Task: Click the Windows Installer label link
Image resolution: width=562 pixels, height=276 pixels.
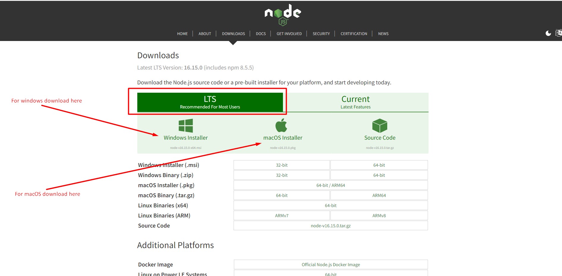Action: [x=186, y=138]
